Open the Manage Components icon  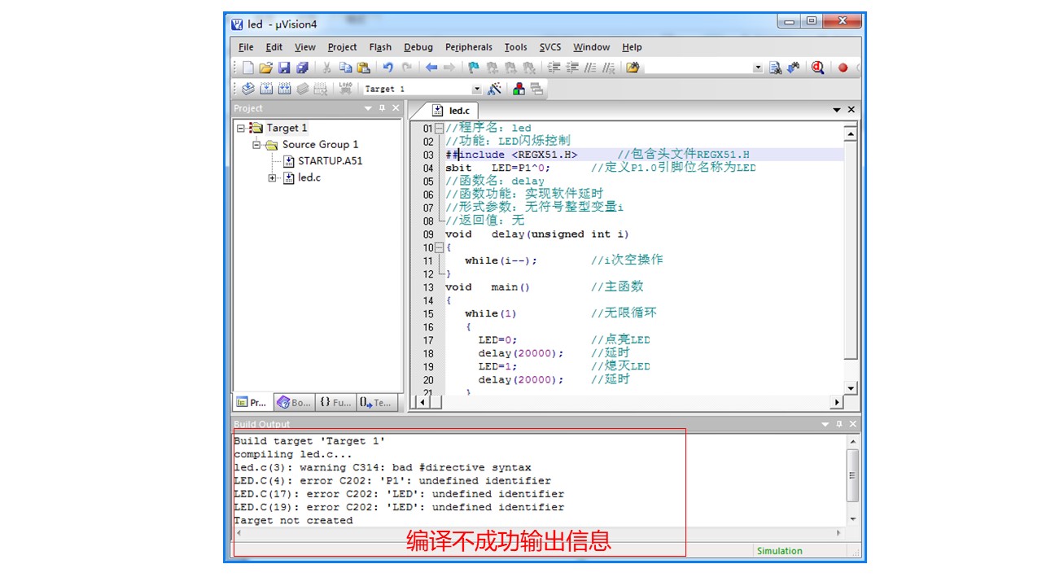pyautogui.click(x=519, y=89)
